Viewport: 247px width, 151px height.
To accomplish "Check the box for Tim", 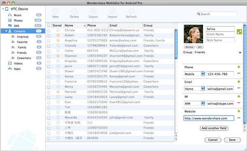I will [49, 108].
